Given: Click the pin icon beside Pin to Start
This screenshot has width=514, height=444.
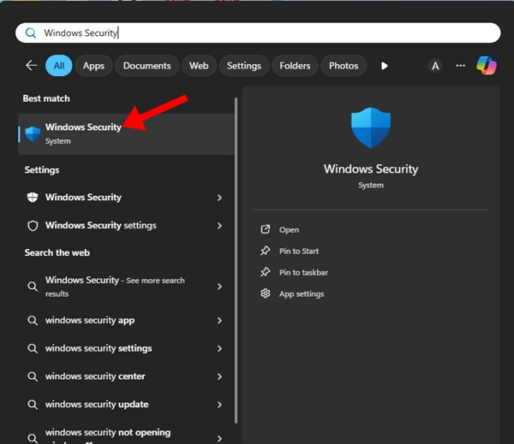Looking at the screenshot, I should click(266, 251).
